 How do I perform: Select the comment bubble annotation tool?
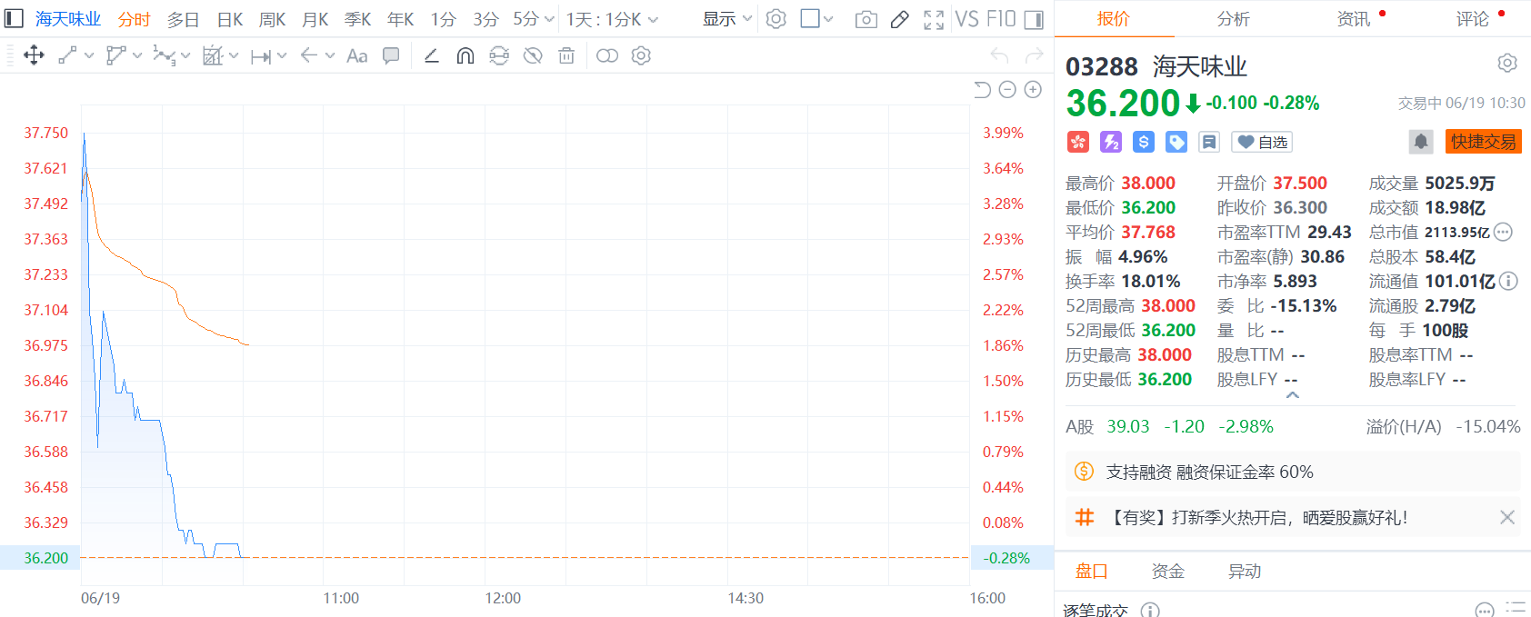tap(391, 56)
